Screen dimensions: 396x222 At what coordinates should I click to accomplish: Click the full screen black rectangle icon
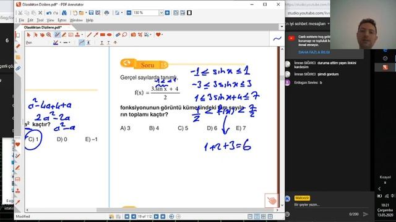click(189, 12)
